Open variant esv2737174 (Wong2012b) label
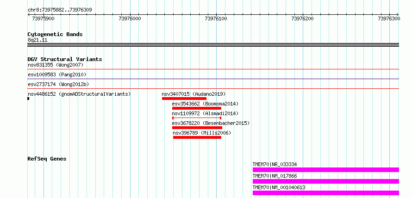 (x=58, y=84)
